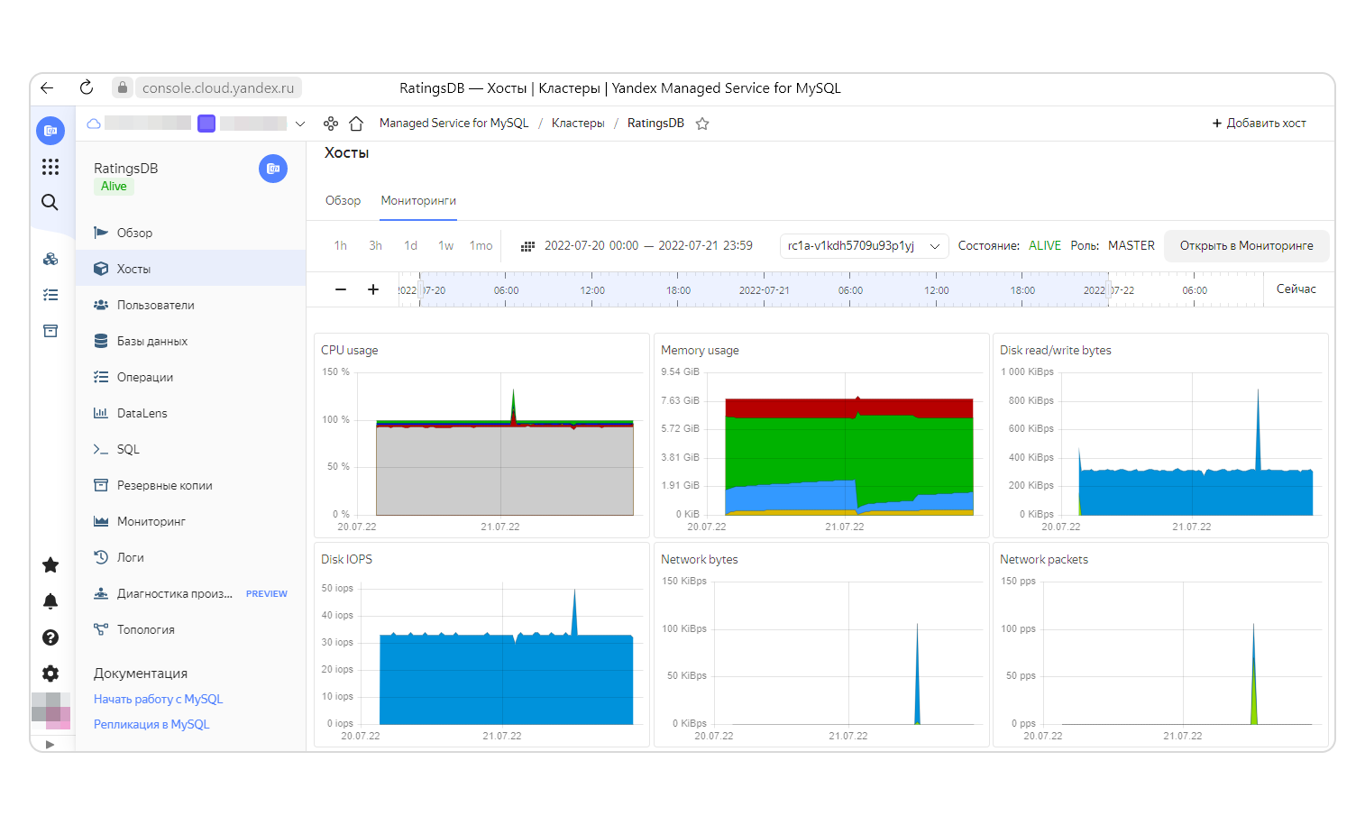The image size is (1365, 825).
Task: Click the 2022-07-21 label on the timeline
Action: tap(764, 290)
